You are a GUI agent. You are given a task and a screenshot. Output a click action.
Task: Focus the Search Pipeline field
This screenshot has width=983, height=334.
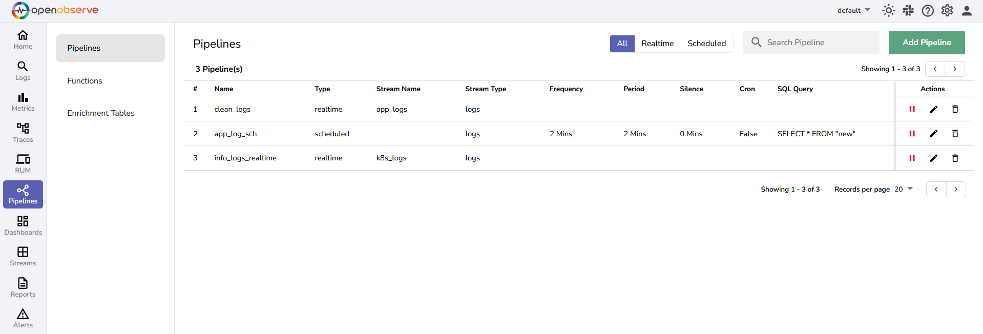pos(820,43)
